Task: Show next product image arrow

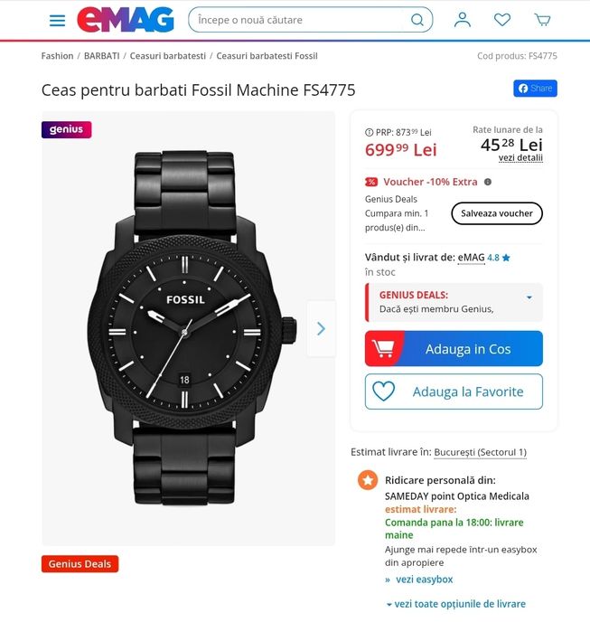Action: pyautogui.click(x=321, y=328)
